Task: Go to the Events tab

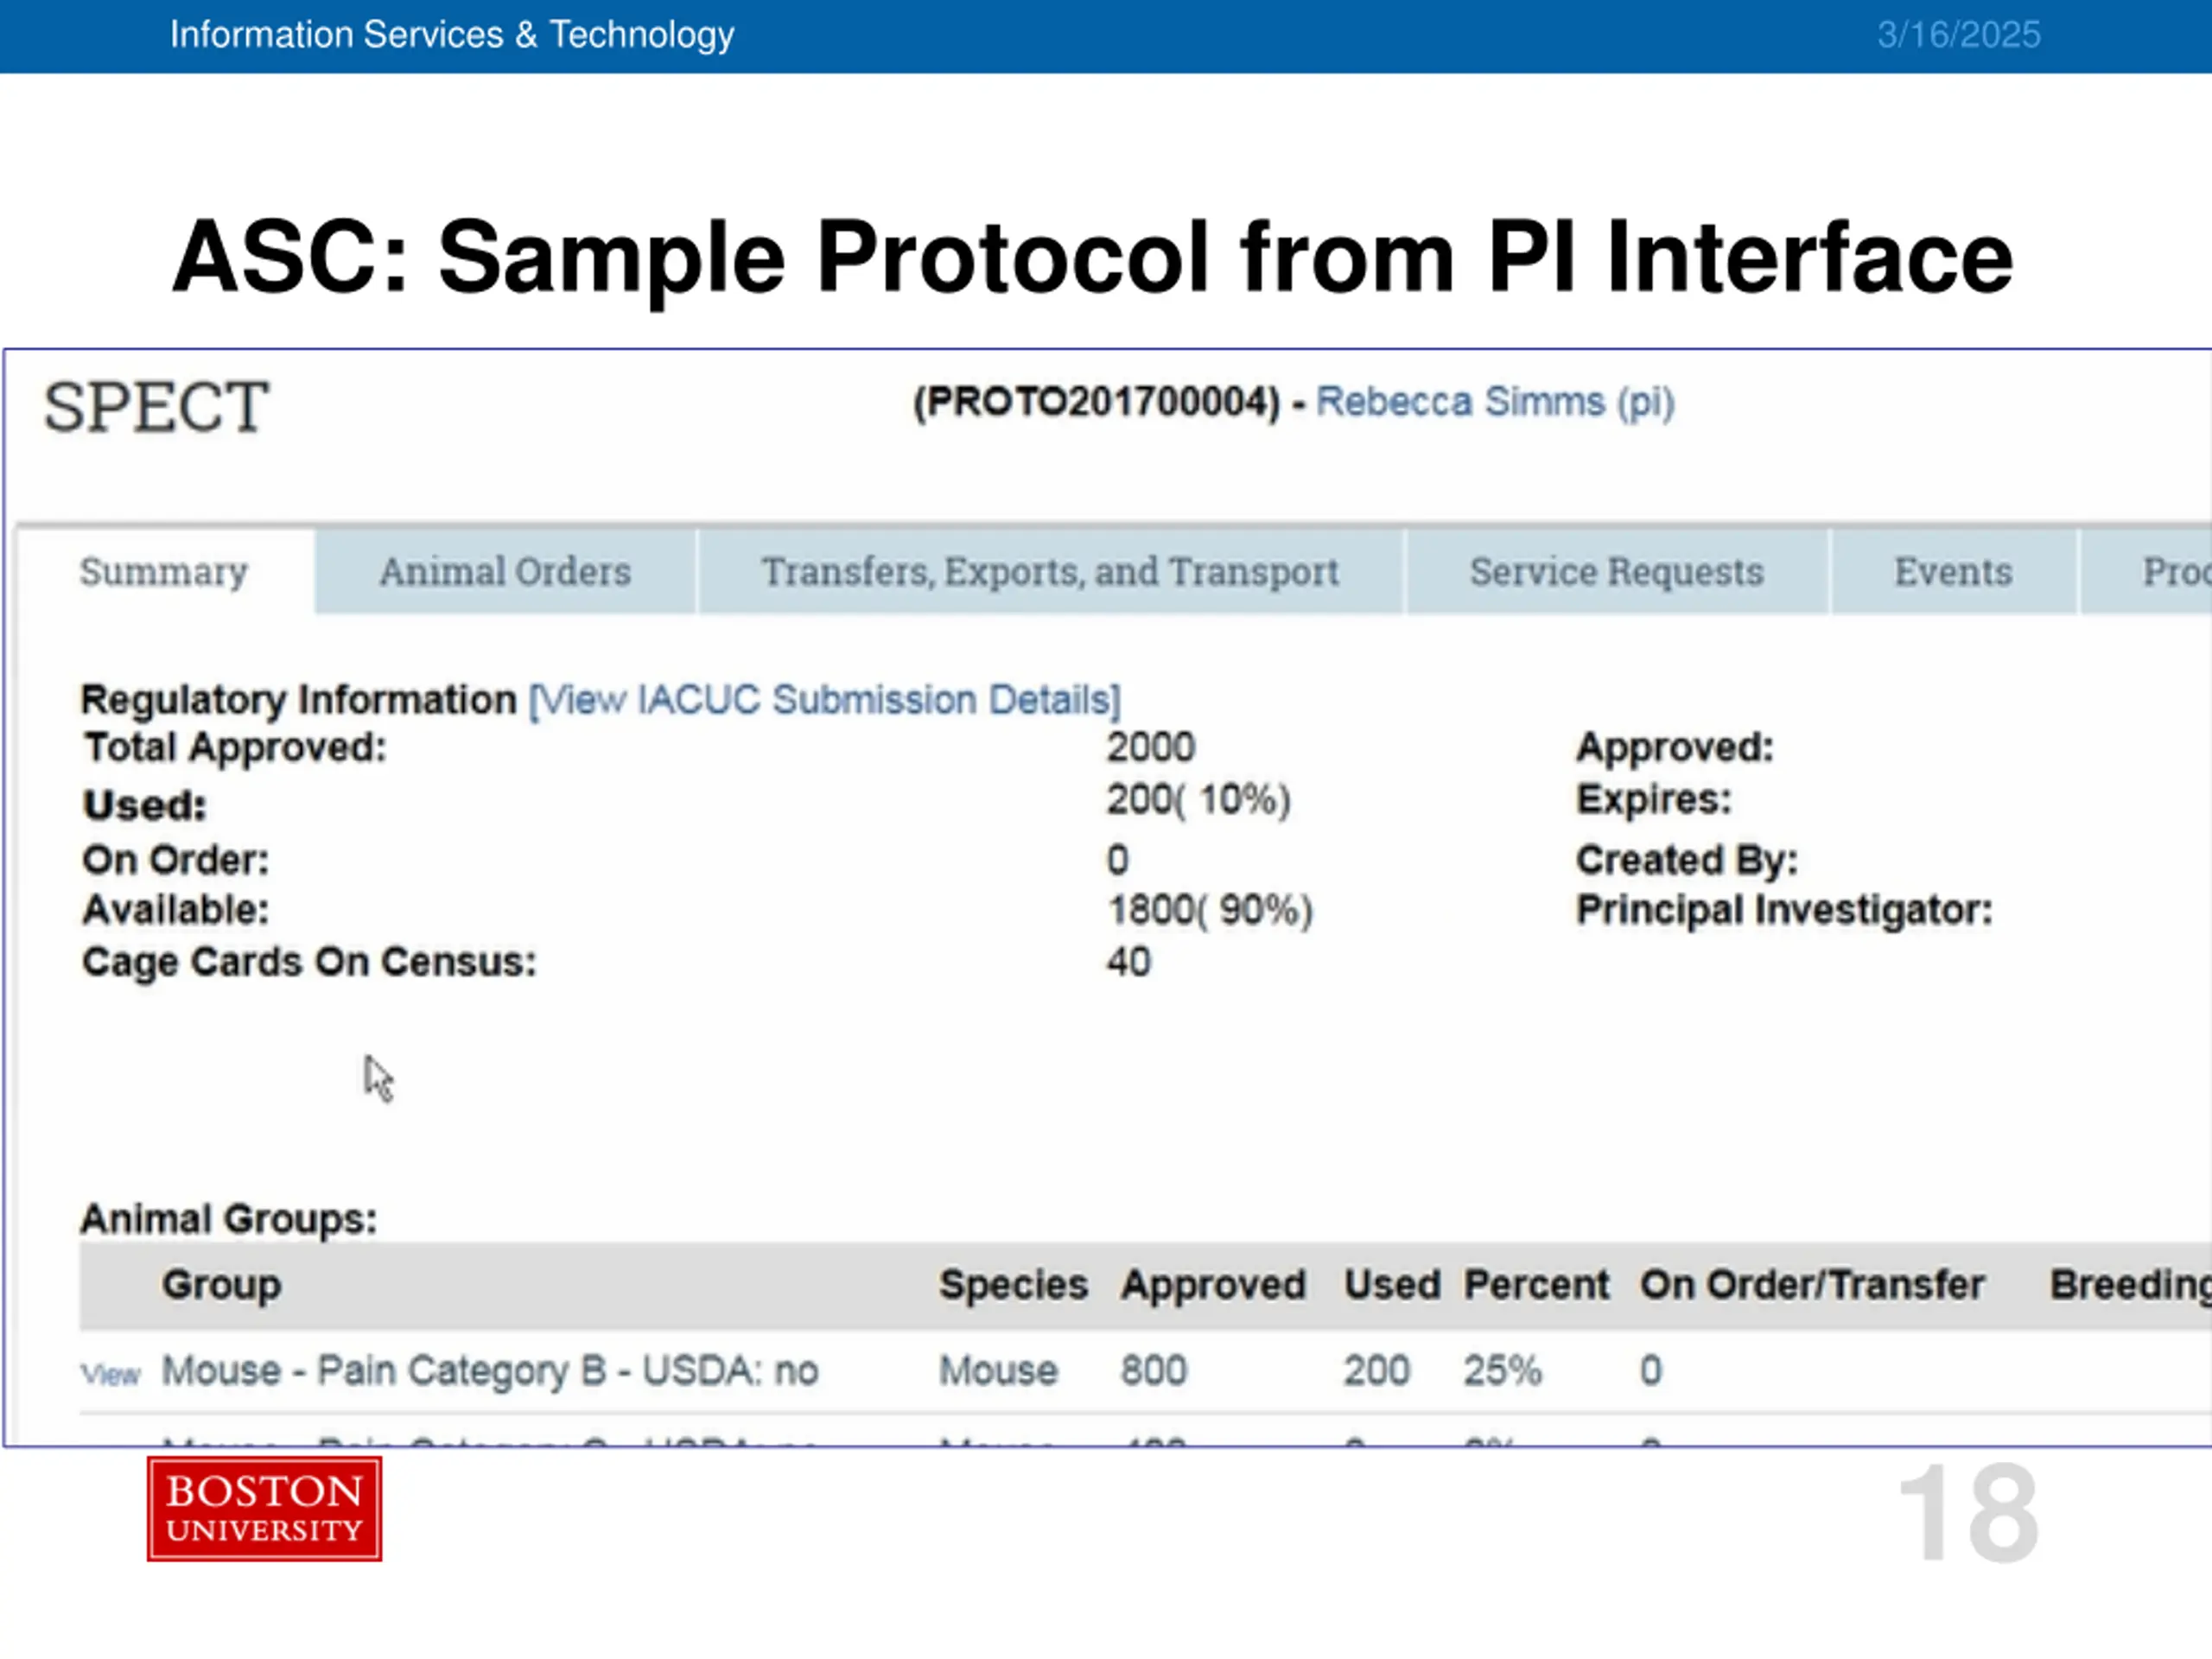Action: [1953, 571]
